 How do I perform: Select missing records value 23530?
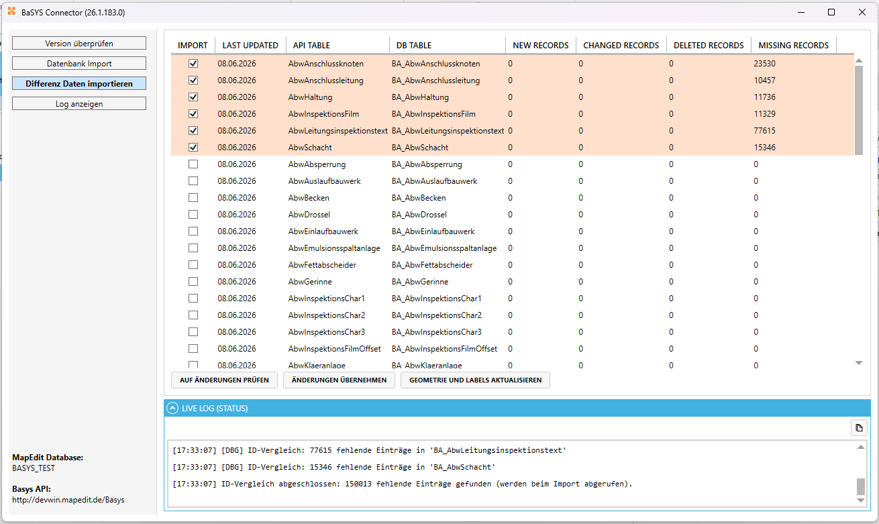[x=764, y=64]
